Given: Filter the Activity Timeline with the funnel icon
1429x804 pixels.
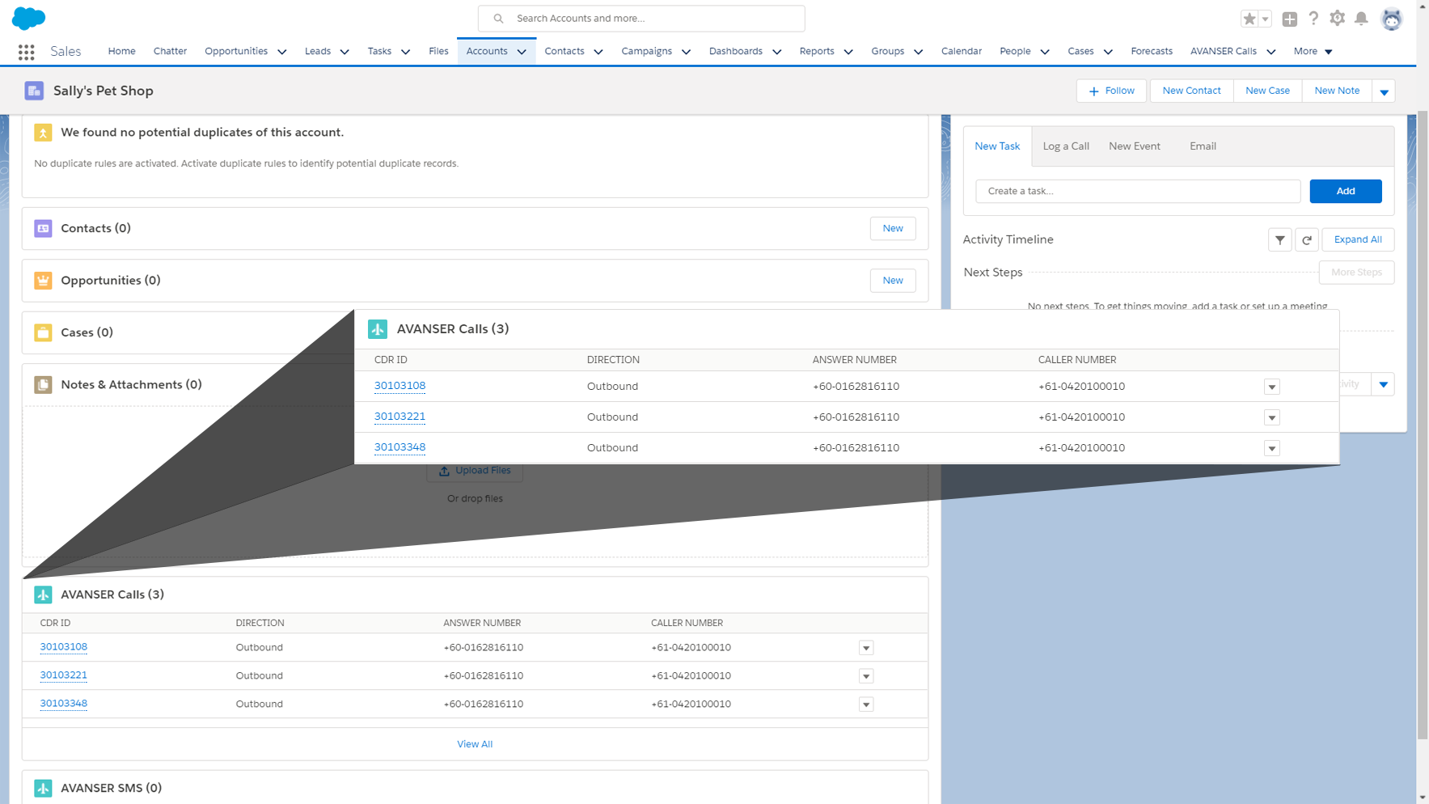Looking at the screenshot, I should [x=1279, y=239].
